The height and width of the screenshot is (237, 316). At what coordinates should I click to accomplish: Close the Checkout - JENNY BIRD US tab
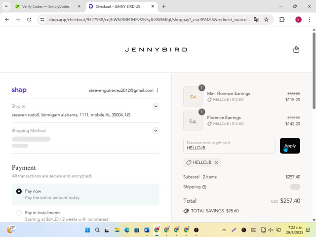point(153,6)
